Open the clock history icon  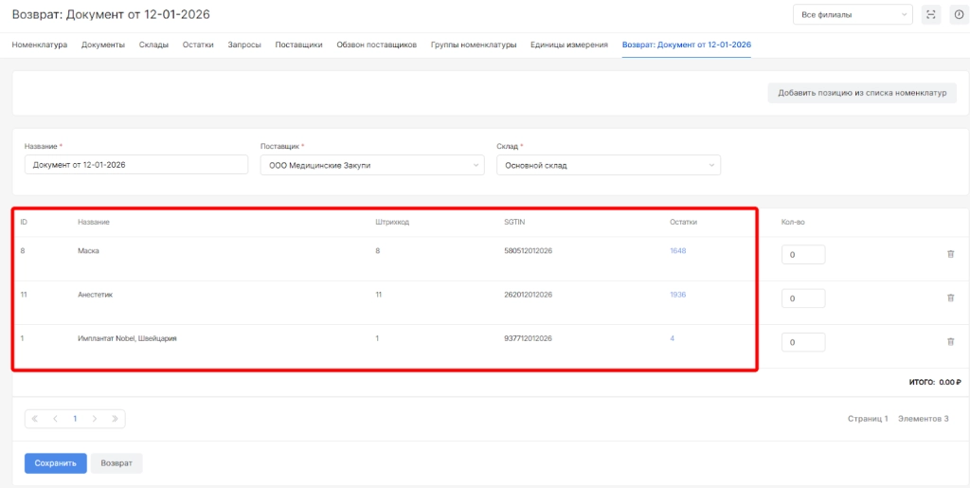[957, 14]
